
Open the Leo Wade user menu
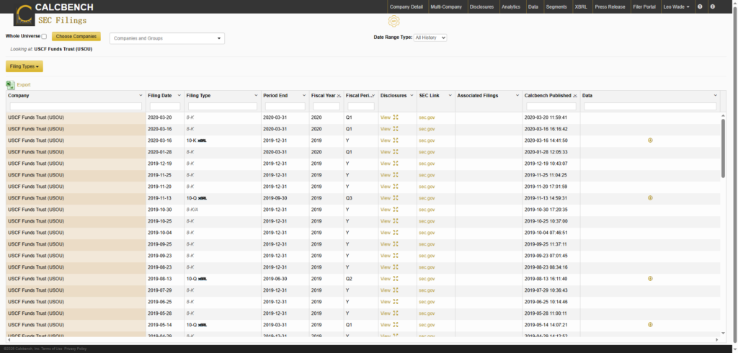point(675,6)
